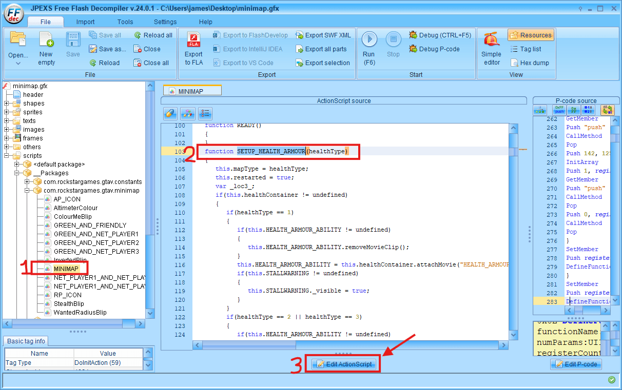Switch to Hex dump view

(530, 63)
